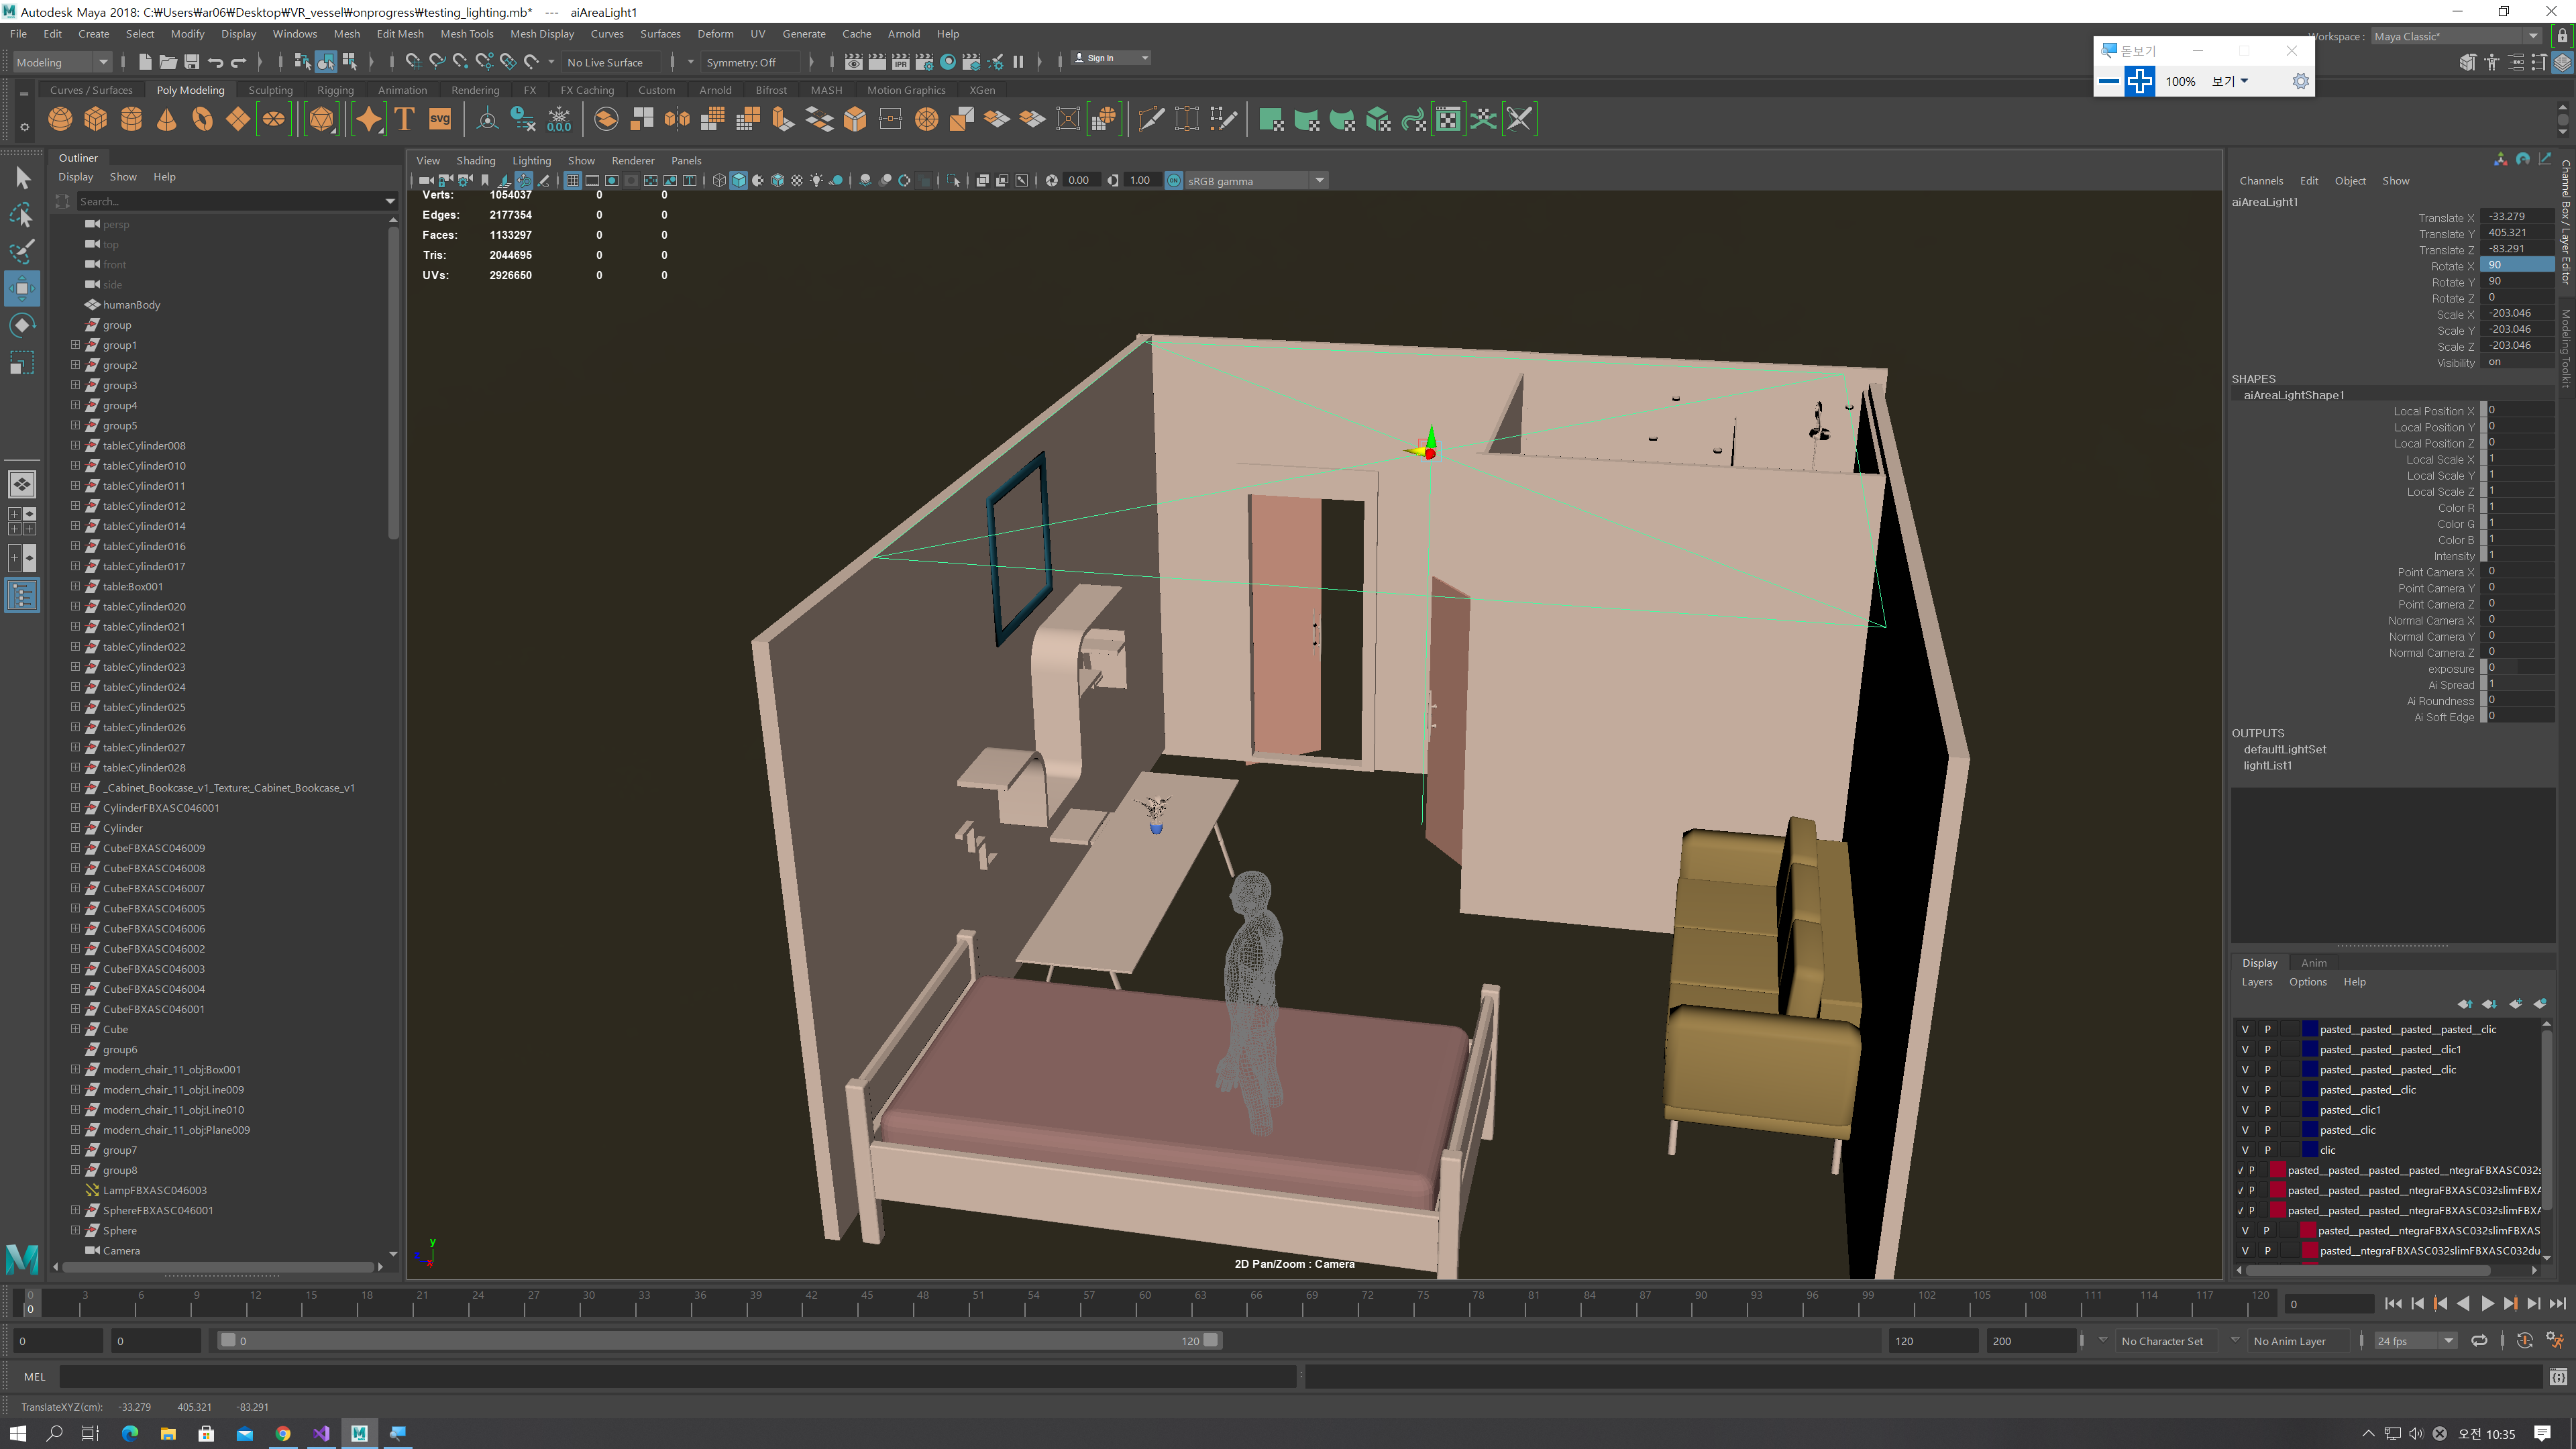
Task: Toggle visibility of pasted__pasted__clic1 layer
Action: (2245, 1049)
